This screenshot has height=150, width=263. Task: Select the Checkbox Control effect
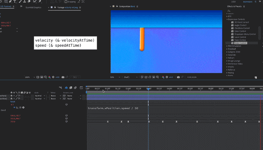pyautogui.click(x=242, y=28)
